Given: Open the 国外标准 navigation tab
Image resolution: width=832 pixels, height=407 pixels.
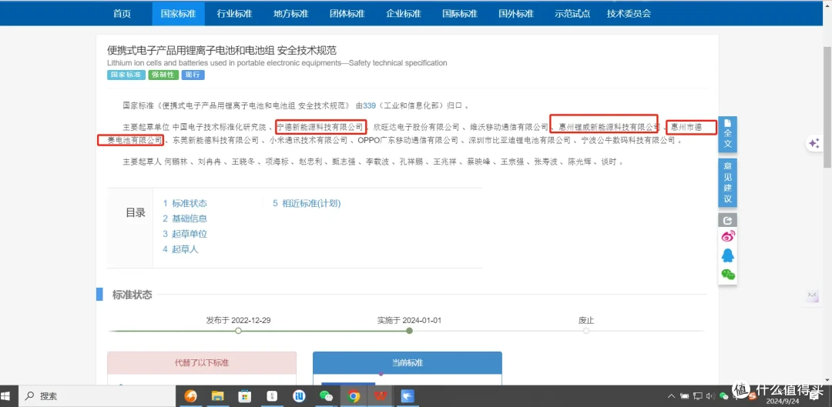Looking at the screenshot, I should [515, 14].
